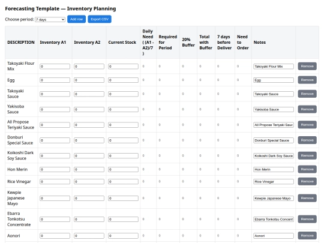Edit the Aonori notes field
This screenshot has height=243, width=324.
[x=274, y=236]
